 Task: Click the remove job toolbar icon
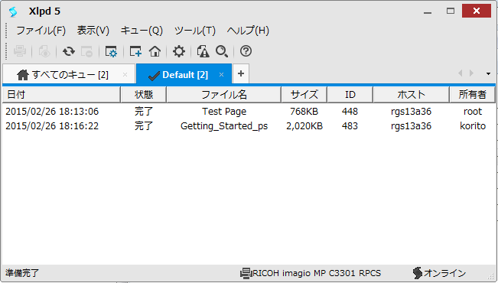pyautogui.click(x=86, y=51)
